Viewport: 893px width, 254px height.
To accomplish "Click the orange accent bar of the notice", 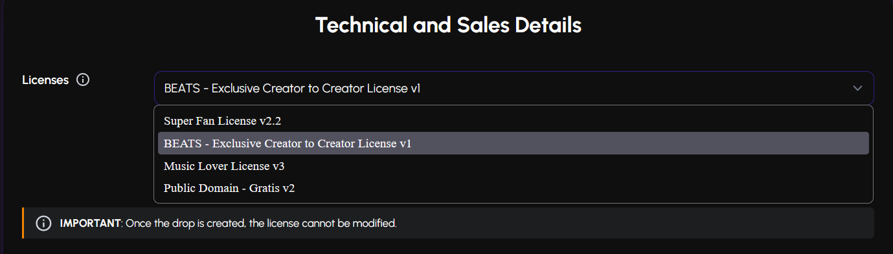I will pyautogui.click(x=23, y=223).
